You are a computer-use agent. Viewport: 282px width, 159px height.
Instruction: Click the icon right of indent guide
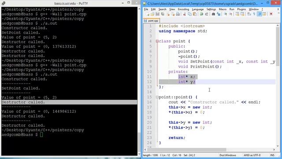pyautogui.click(x=264, y=14)
